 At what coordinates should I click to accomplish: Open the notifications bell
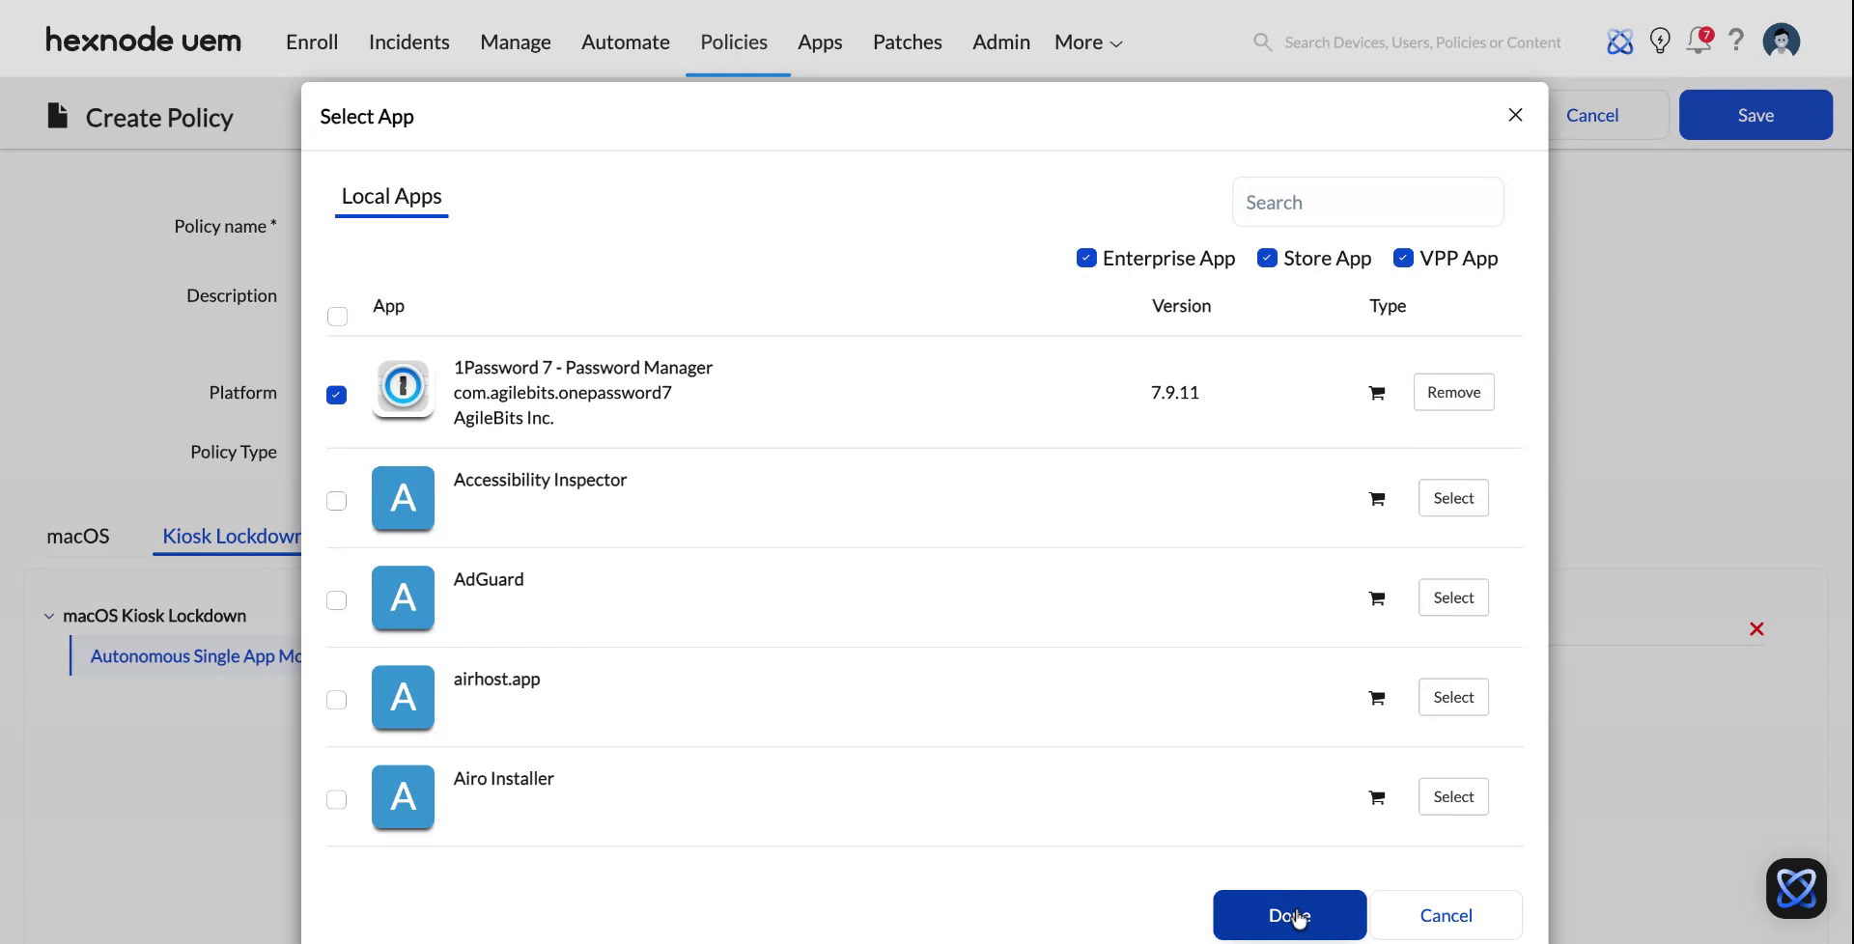1699,42
